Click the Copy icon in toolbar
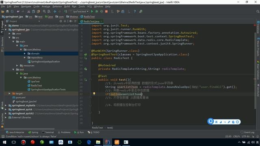This screenshot has height=146, width=260. (33, 11)
